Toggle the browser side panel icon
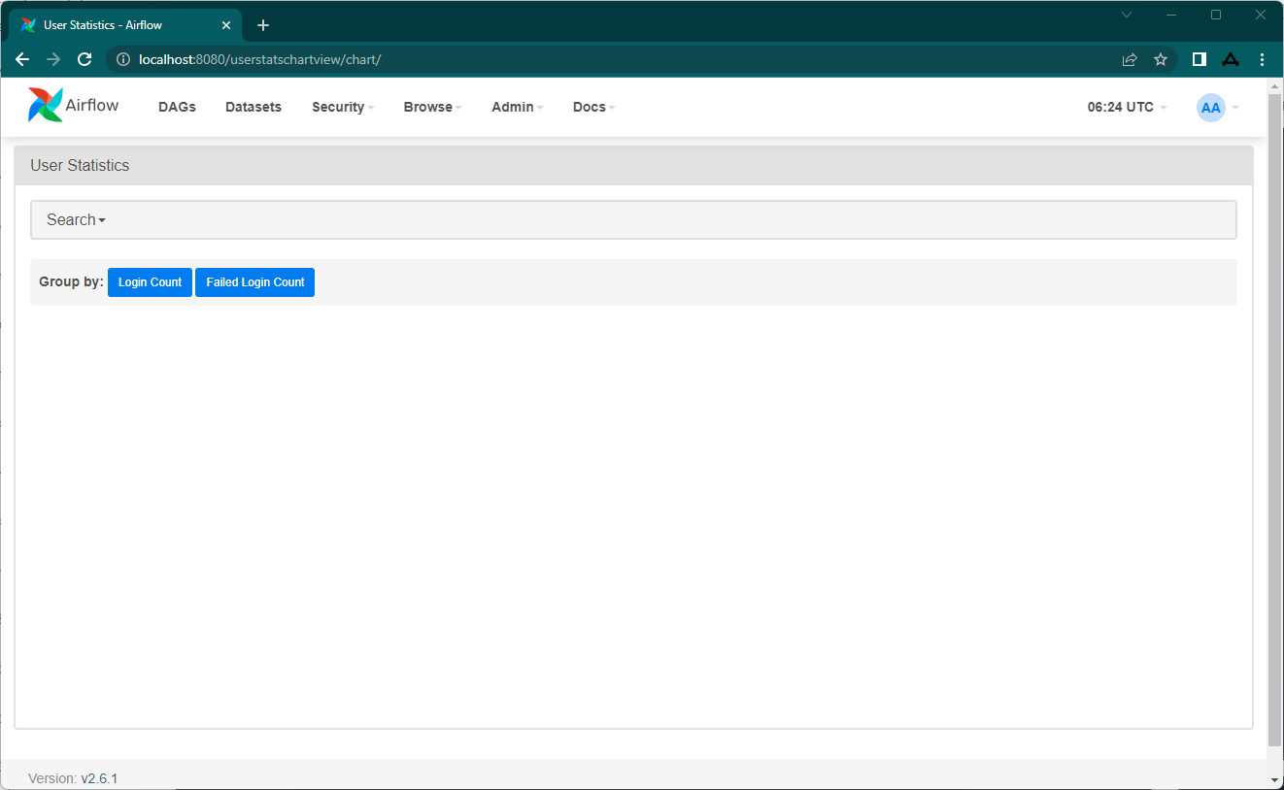 (x=1200, y=59)
